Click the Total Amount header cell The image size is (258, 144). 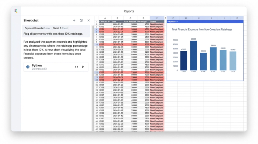[x=130, y=21]
